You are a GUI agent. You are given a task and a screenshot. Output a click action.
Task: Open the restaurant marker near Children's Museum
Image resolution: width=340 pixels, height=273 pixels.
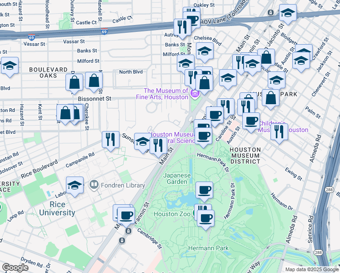279,132
